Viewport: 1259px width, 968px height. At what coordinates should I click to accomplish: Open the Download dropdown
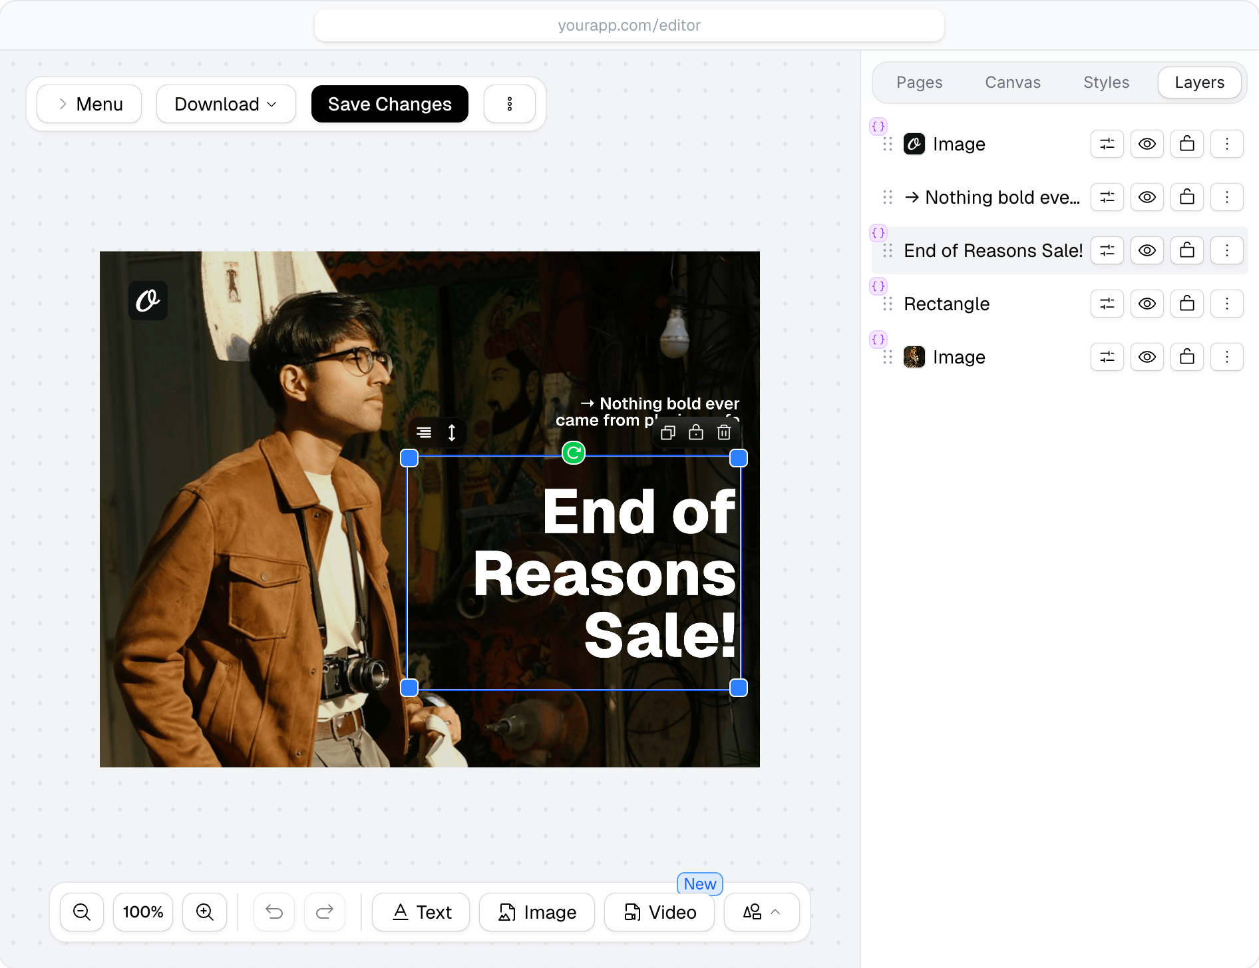point(226,104)
